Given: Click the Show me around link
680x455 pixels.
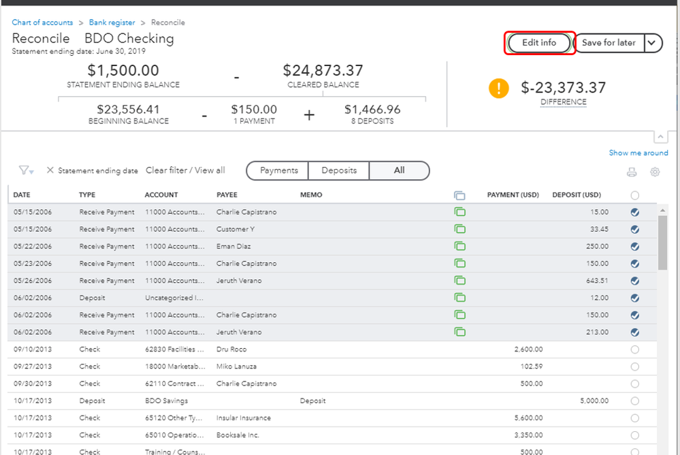Looking at the screenshot, I should point(638,153).
